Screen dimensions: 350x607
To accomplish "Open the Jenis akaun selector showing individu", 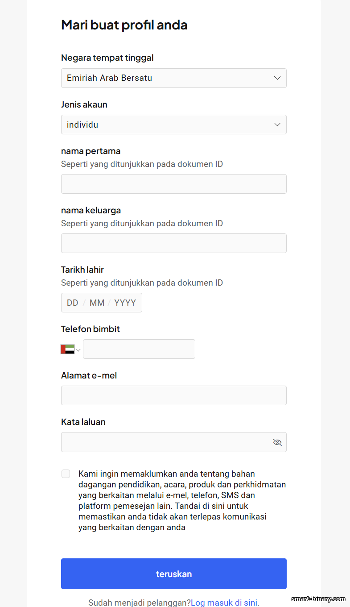I will 174,125.
